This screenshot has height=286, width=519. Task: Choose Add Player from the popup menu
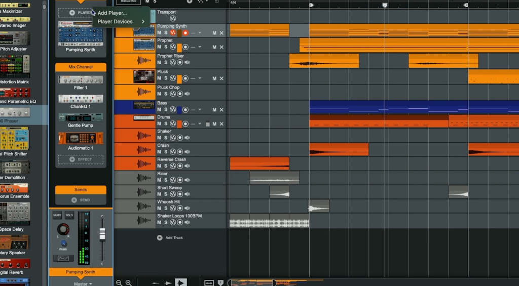pos(112,13)
